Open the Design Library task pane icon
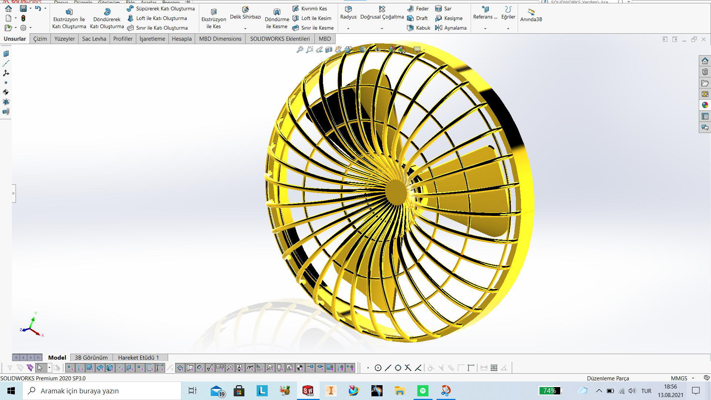Viewport: 711px width, 400px height. click(x=705, y=72)
